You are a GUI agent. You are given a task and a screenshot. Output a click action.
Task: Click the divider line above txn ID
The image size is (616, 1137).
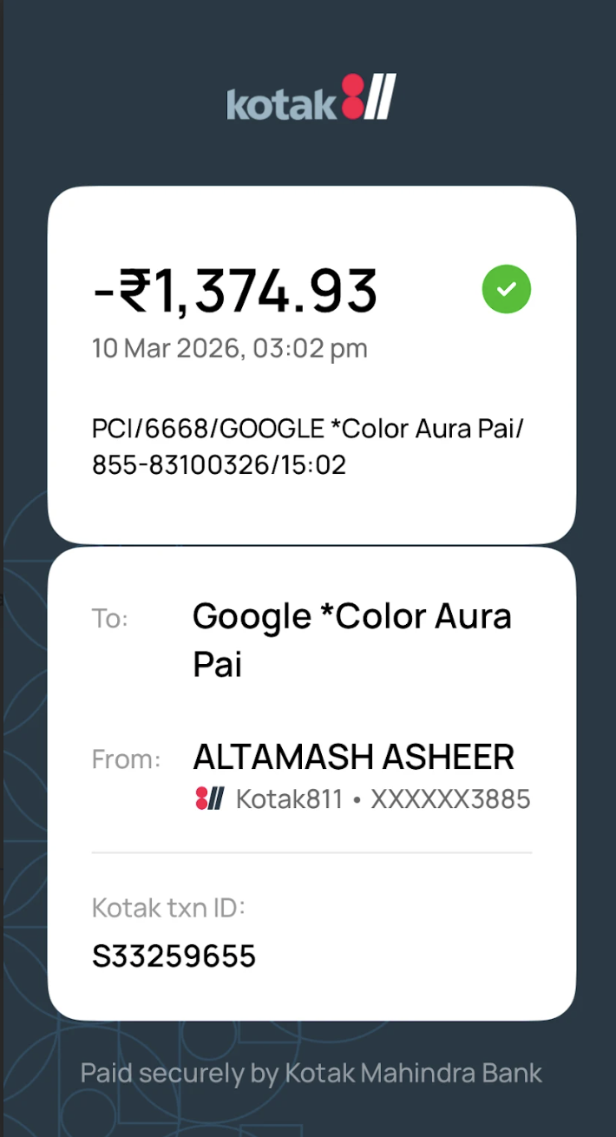point(311,852)
